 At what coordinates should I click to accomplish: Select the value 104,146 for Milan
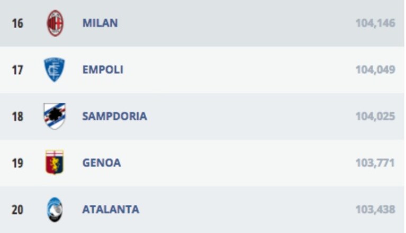375,23
